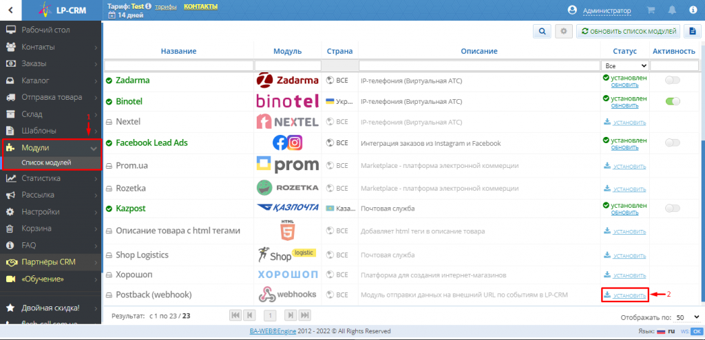Open the shopping cart icon in header
Image resolution: width=705 pixels, height=340 pixels.
point(650,10)
